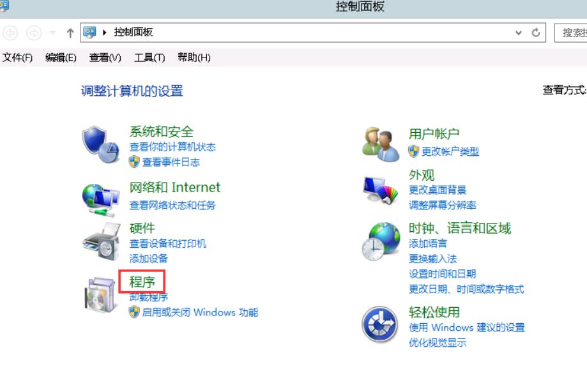Screen dimensions: 587x378
Task: Open the 用户帐户 category
Action: (x=434, y=133)
